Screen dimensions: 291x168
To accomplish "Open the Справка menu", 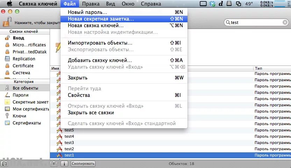I will [151, 4].
